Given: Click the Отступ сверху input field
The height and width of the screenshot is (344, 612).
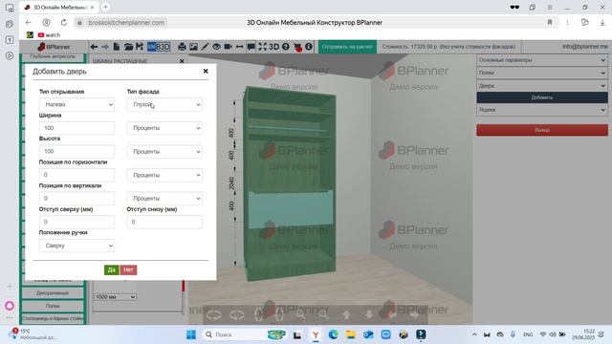Looking at the screenshot, I should 76,222.
